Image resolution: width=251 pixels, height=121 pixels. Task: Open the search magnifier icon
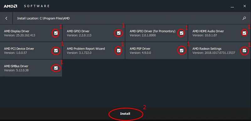click(x=244, y=18)
